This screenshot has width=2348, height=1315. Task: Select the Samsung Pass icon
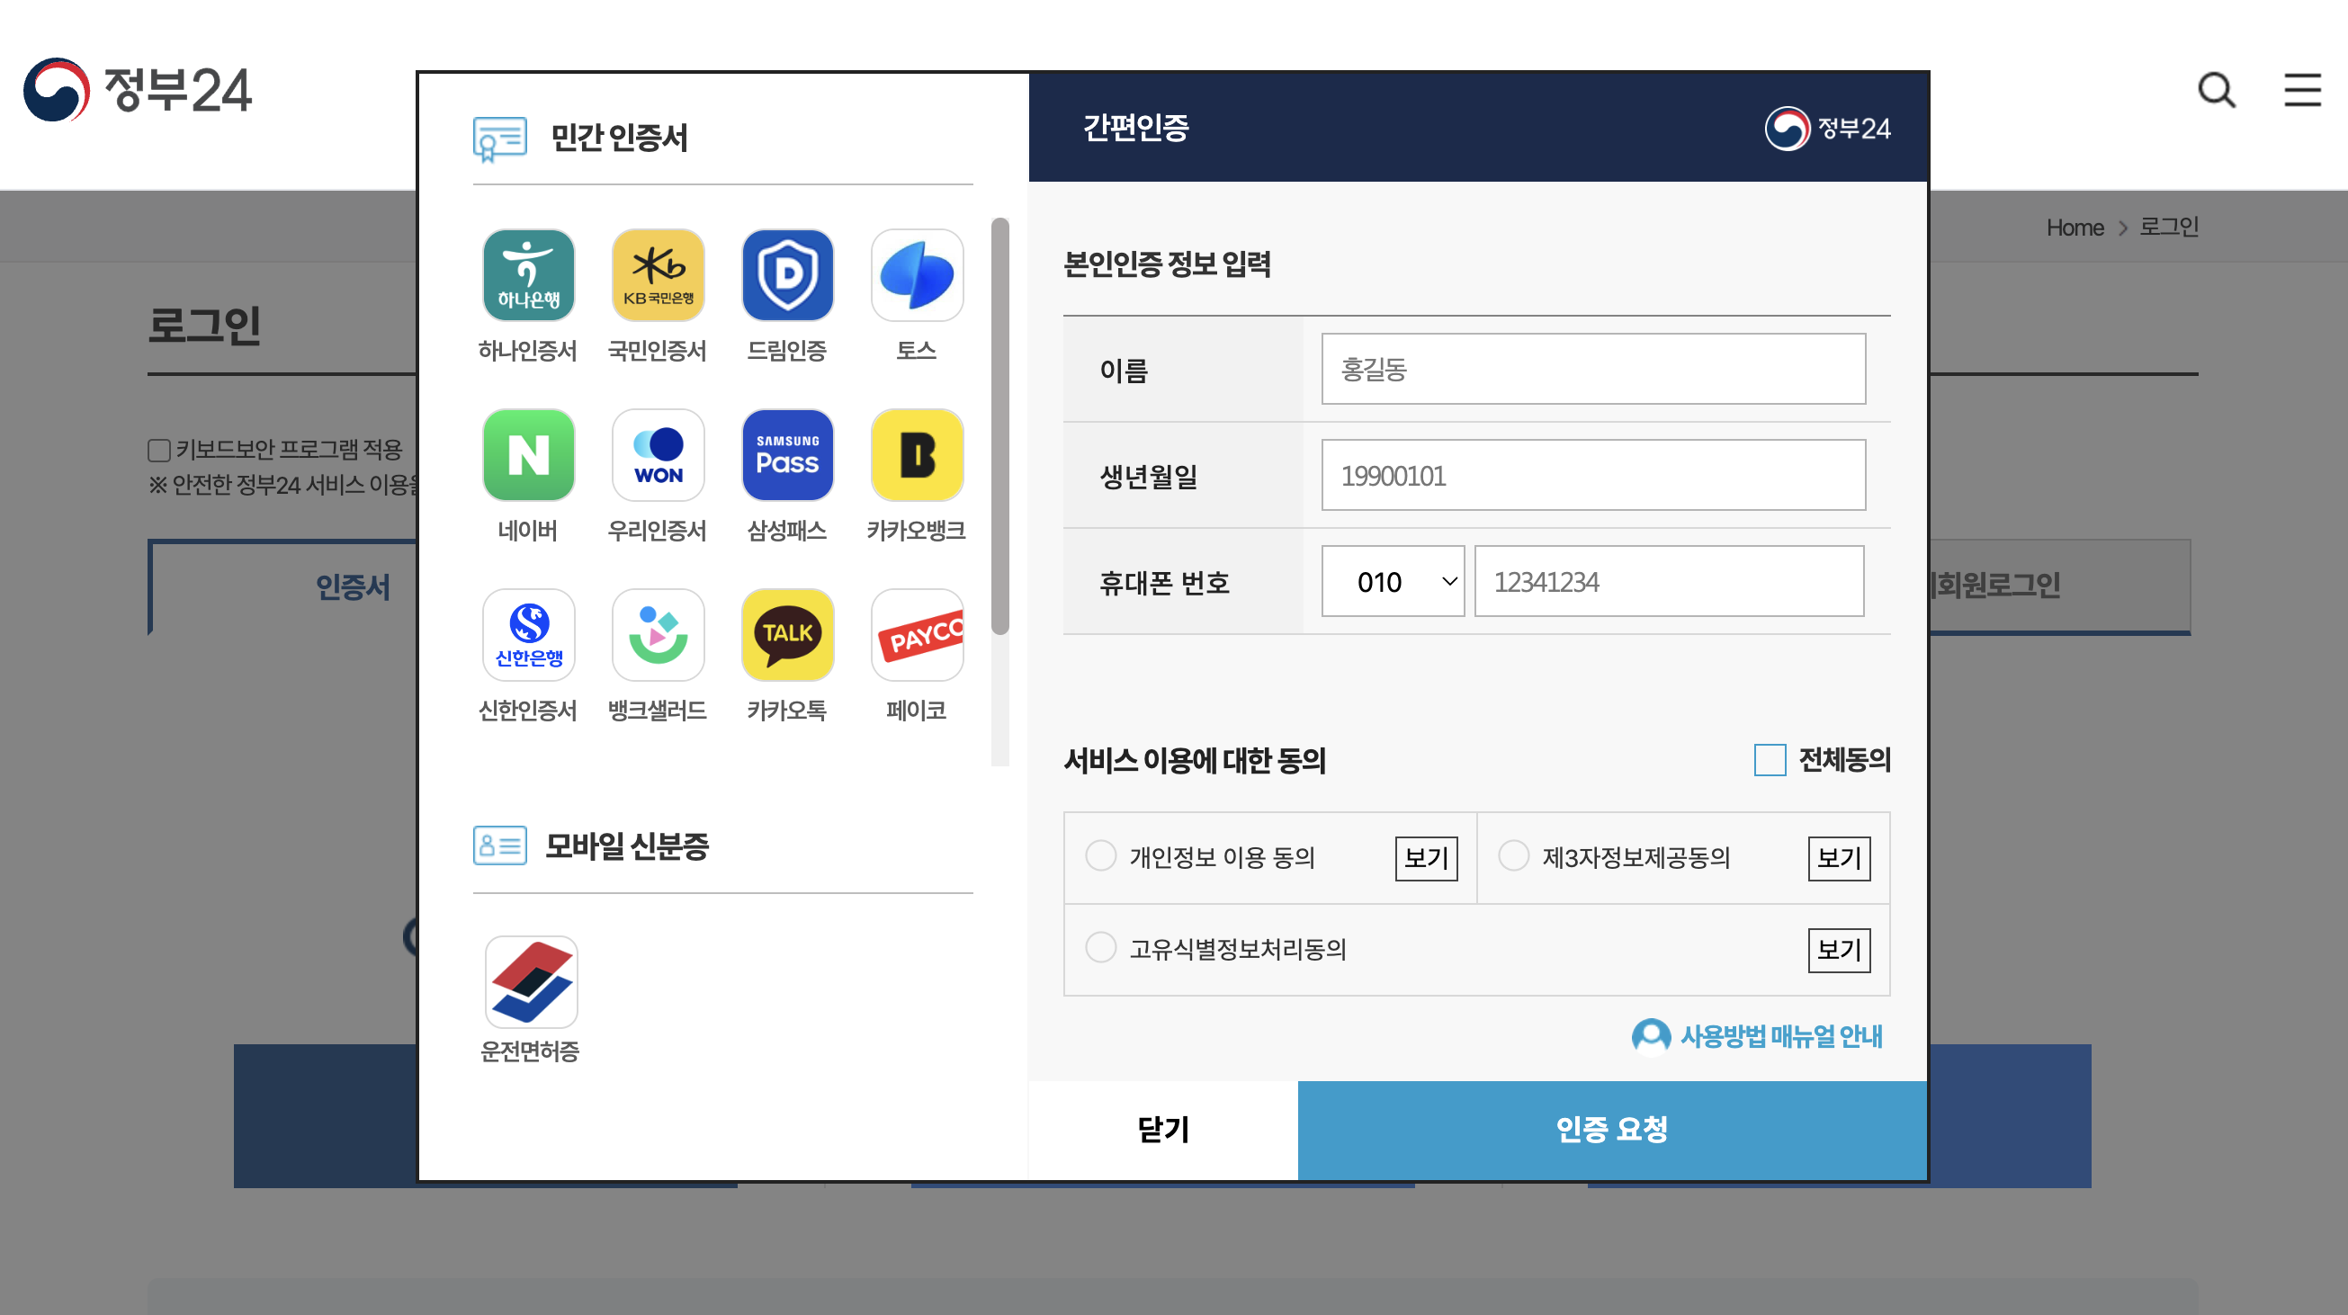coord(787,455)
